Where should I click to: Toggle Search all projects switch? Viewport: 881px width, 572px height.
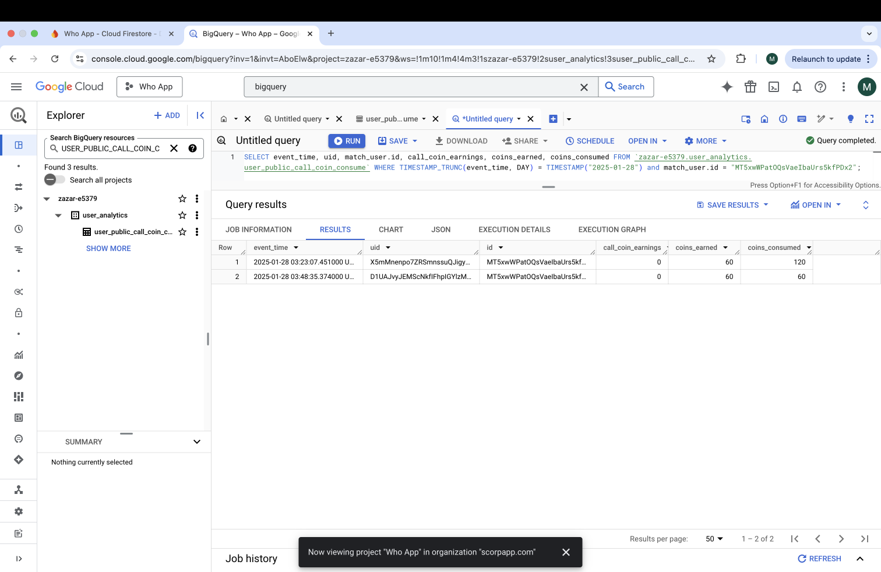[55, 180]
